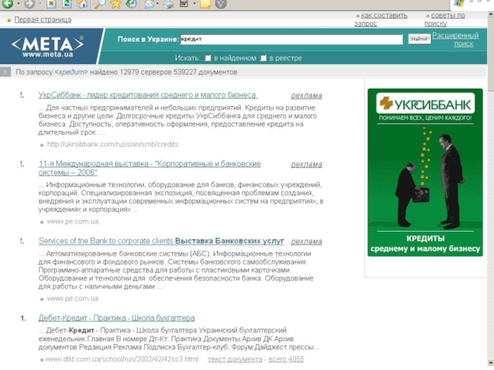Click the Edit with Word icon
Viewport: 494px width, 370px height.
tap(184, 4)
